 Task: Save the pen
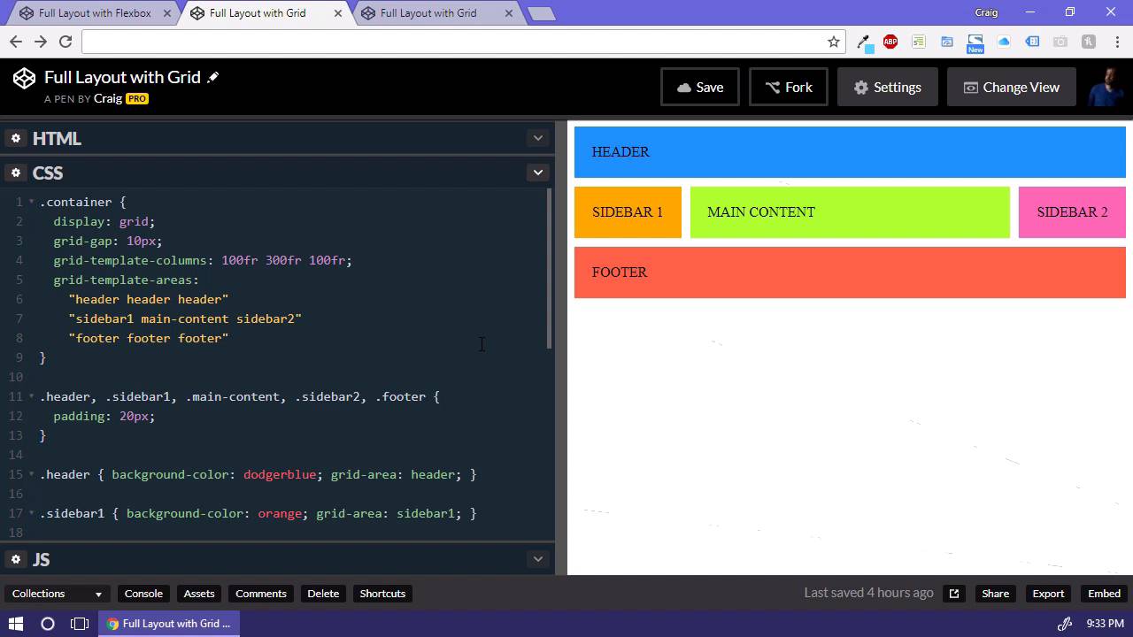click(x=699, y=87)
